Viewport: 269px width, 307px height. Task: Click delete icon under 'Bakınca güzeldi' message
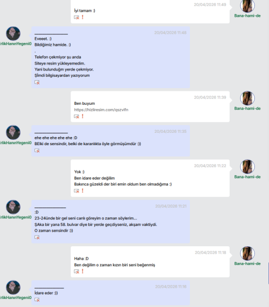76,191
